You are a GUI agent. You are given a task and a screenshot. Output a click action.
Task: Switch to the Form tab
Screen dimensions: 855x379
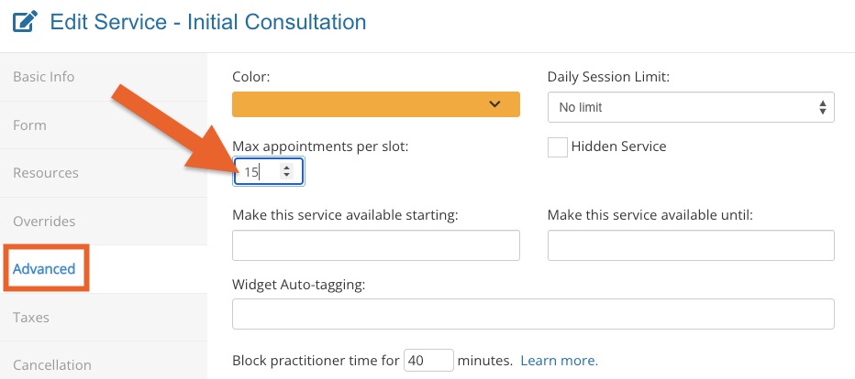29,125
